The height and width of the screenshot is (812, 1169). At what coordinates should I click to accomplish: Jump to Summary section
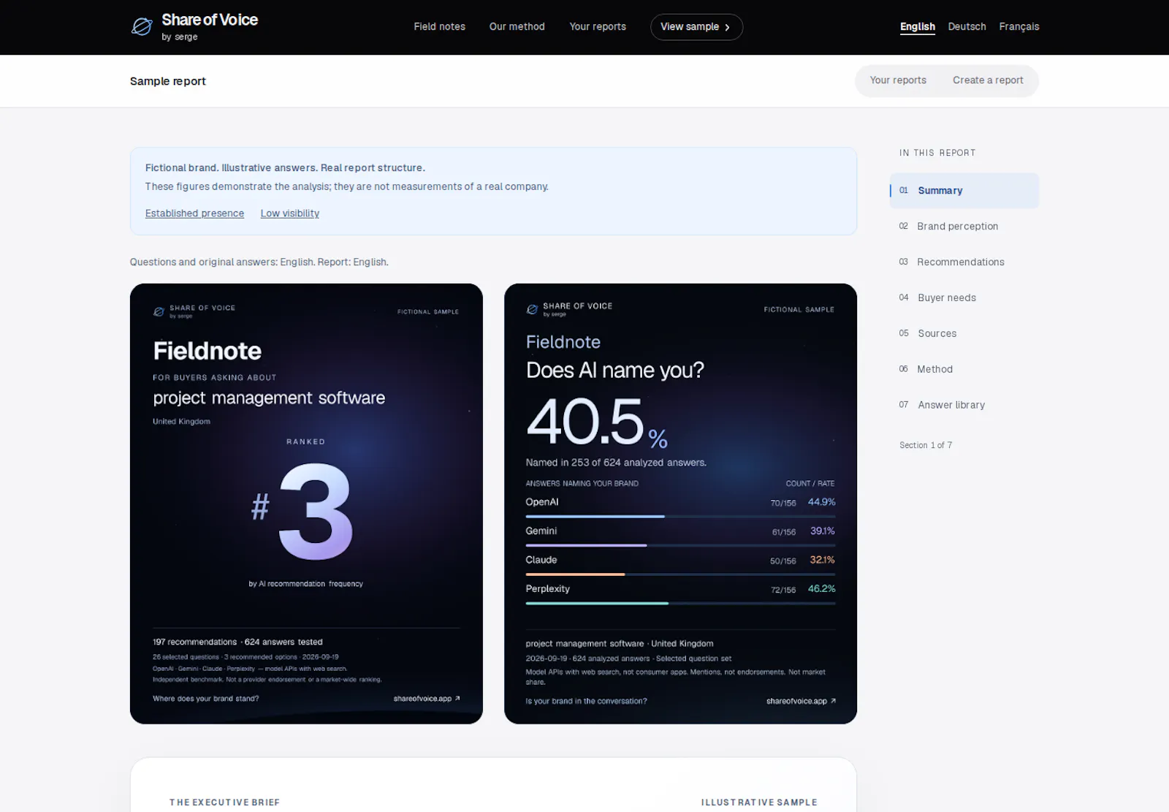pos(964,191)
